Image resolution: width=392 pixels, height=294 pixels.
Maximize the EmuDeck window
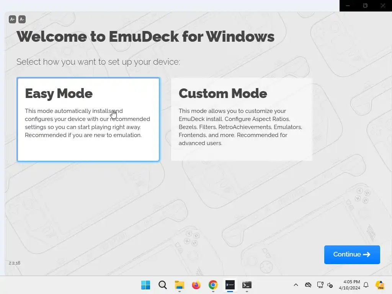click(x=365, y=5)
